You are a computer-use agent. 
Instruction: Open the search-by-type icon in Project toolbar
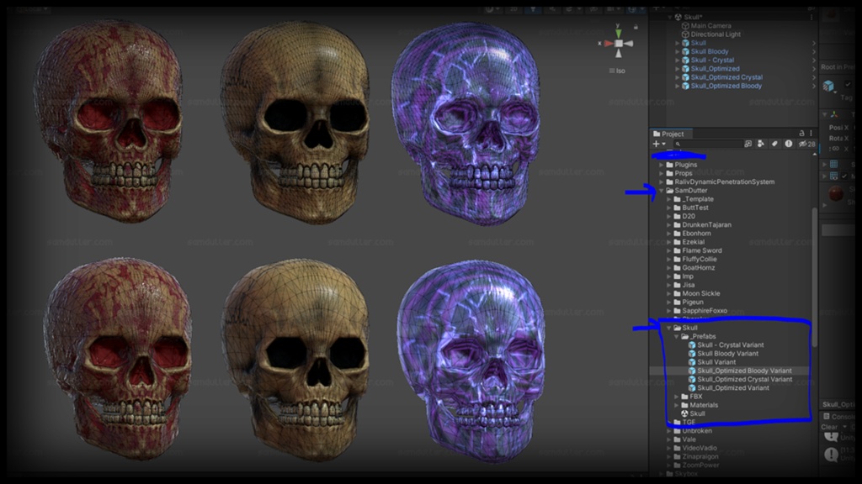[748, 144]
